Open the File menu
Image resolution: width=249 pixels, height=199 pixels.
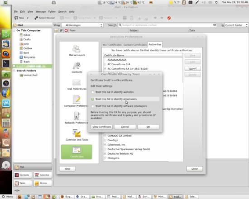coord(15,12)
